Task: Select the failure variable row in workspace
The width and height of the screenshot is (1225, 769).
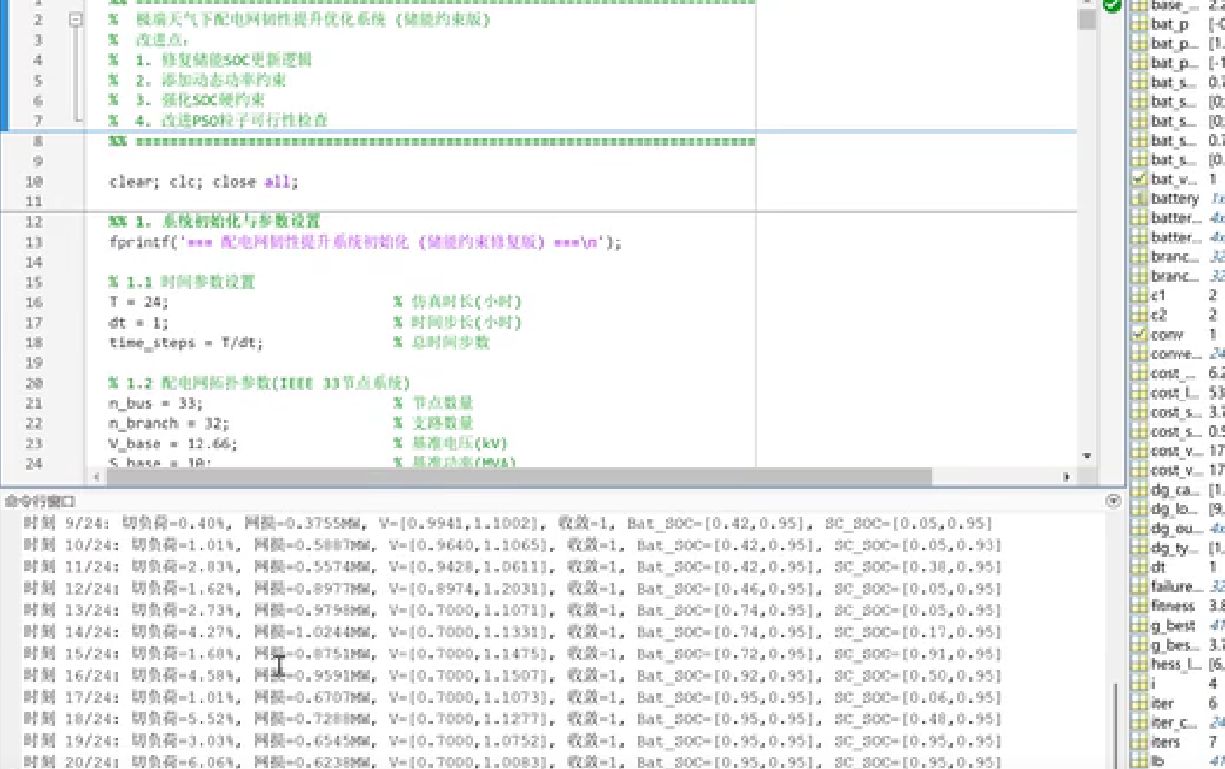Action: [1175, 586]
